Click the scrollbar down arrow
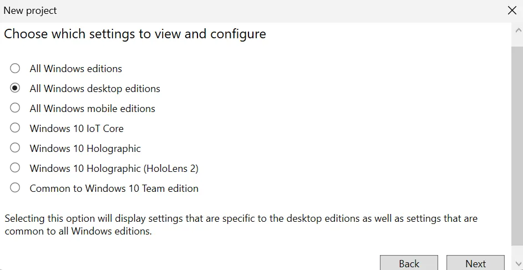This screenshot has width=523, height=270. [x=519, y=264]
